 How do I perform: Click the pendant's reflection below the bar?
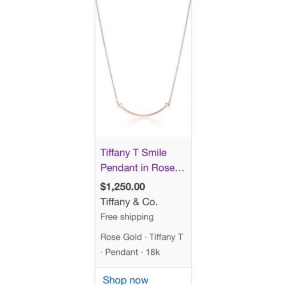pyautogui.click(x=143, y=123)
